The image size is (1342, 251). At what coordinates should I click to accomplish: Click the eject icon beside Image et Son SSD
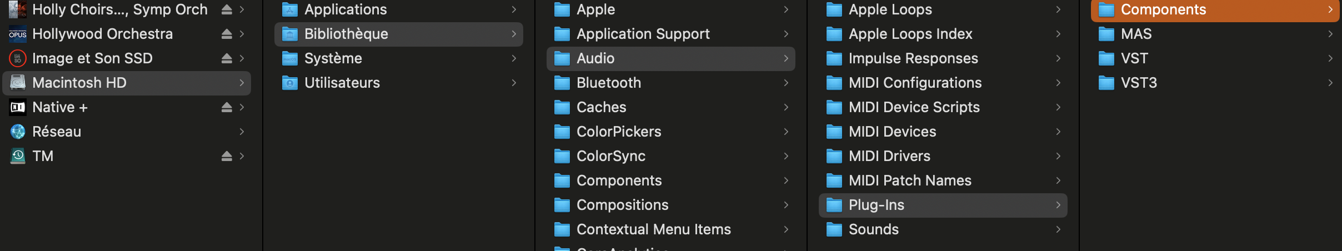227,58
